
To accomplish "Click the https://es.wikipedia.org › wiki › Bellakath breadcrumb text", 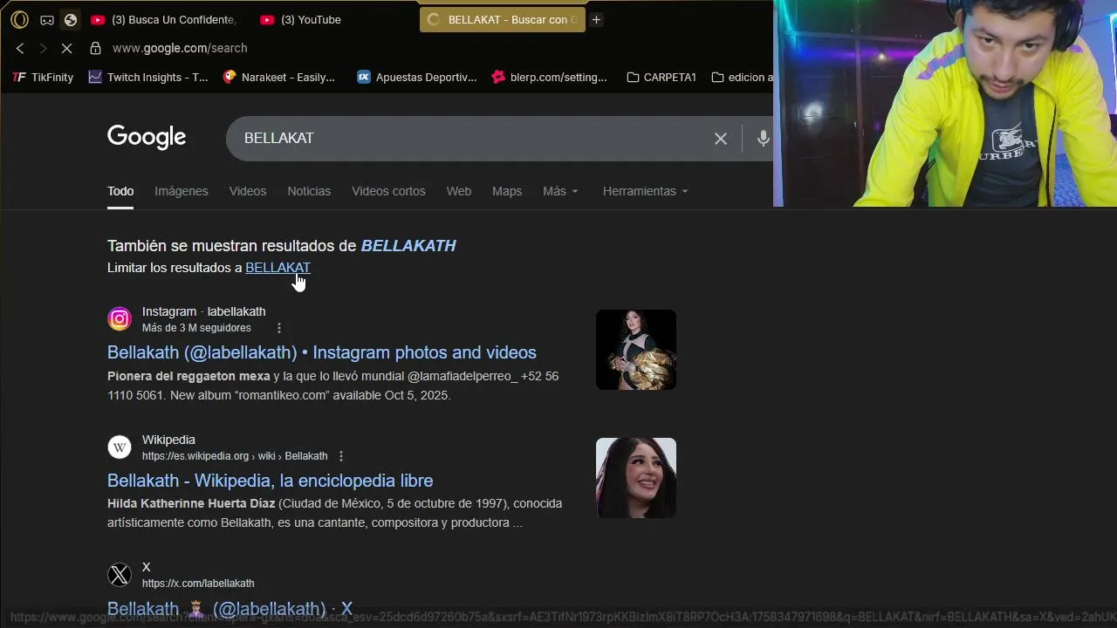I will point(235,456).
